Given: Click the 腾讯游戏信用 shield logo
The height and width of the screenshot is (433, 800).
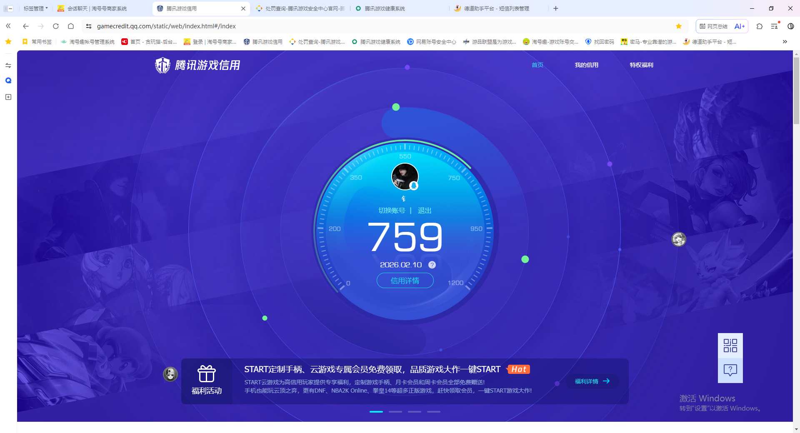Looking at the screenshot, I should tap(162, 65).
